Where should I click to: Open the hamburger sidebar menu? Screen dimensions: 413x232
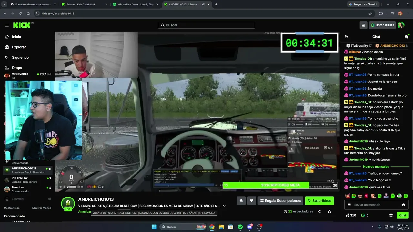point(7,25)
